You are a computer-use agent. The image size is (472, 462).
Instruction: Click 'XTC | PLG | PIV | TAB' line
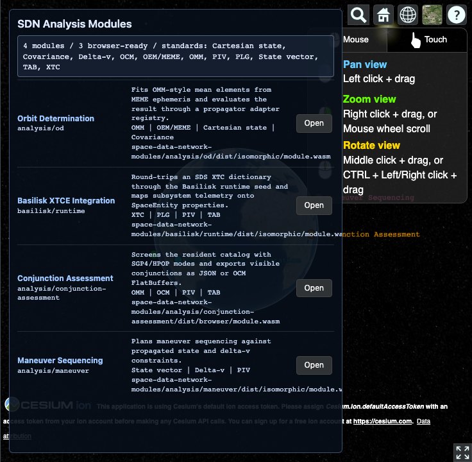[176, 215]
